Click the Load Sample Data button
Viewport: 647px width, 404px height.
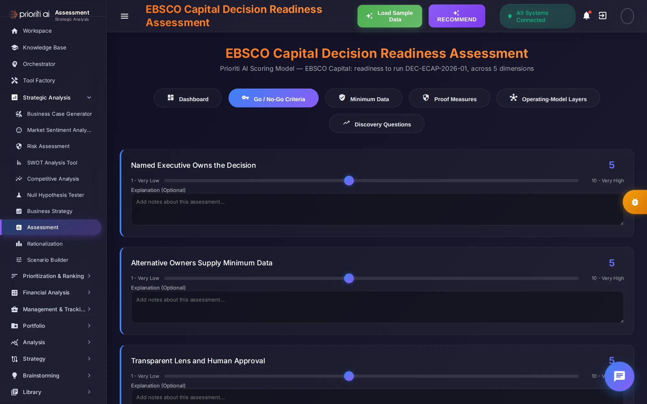click(389, 16)
